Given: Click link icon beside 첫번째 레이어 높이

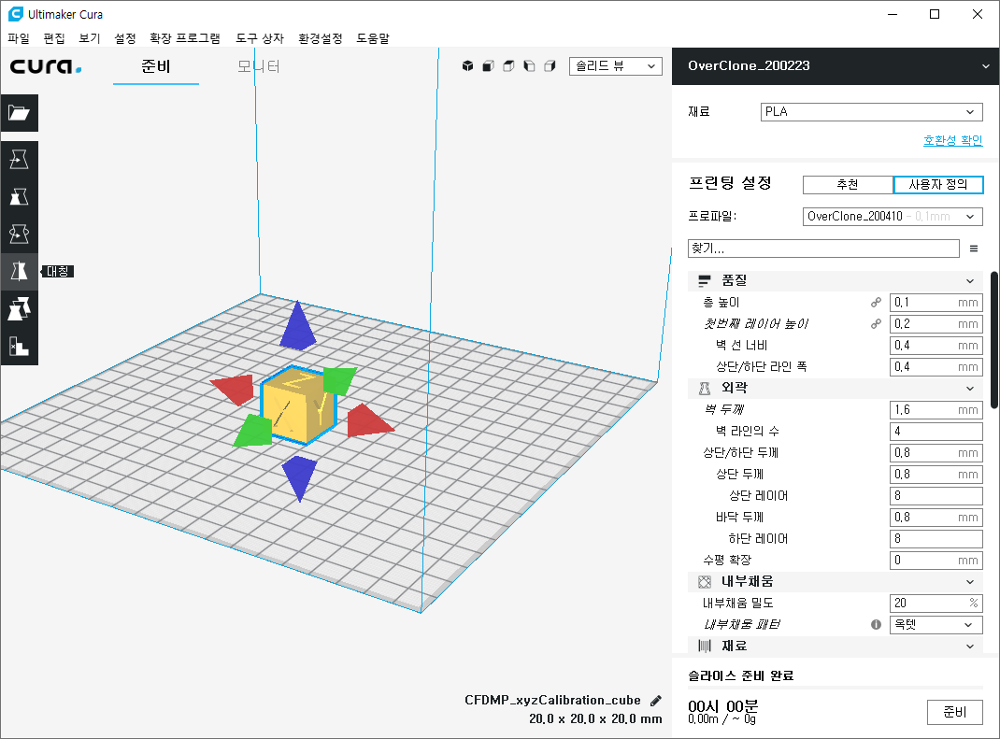Looking at the screenshot, I should point(877,324).
